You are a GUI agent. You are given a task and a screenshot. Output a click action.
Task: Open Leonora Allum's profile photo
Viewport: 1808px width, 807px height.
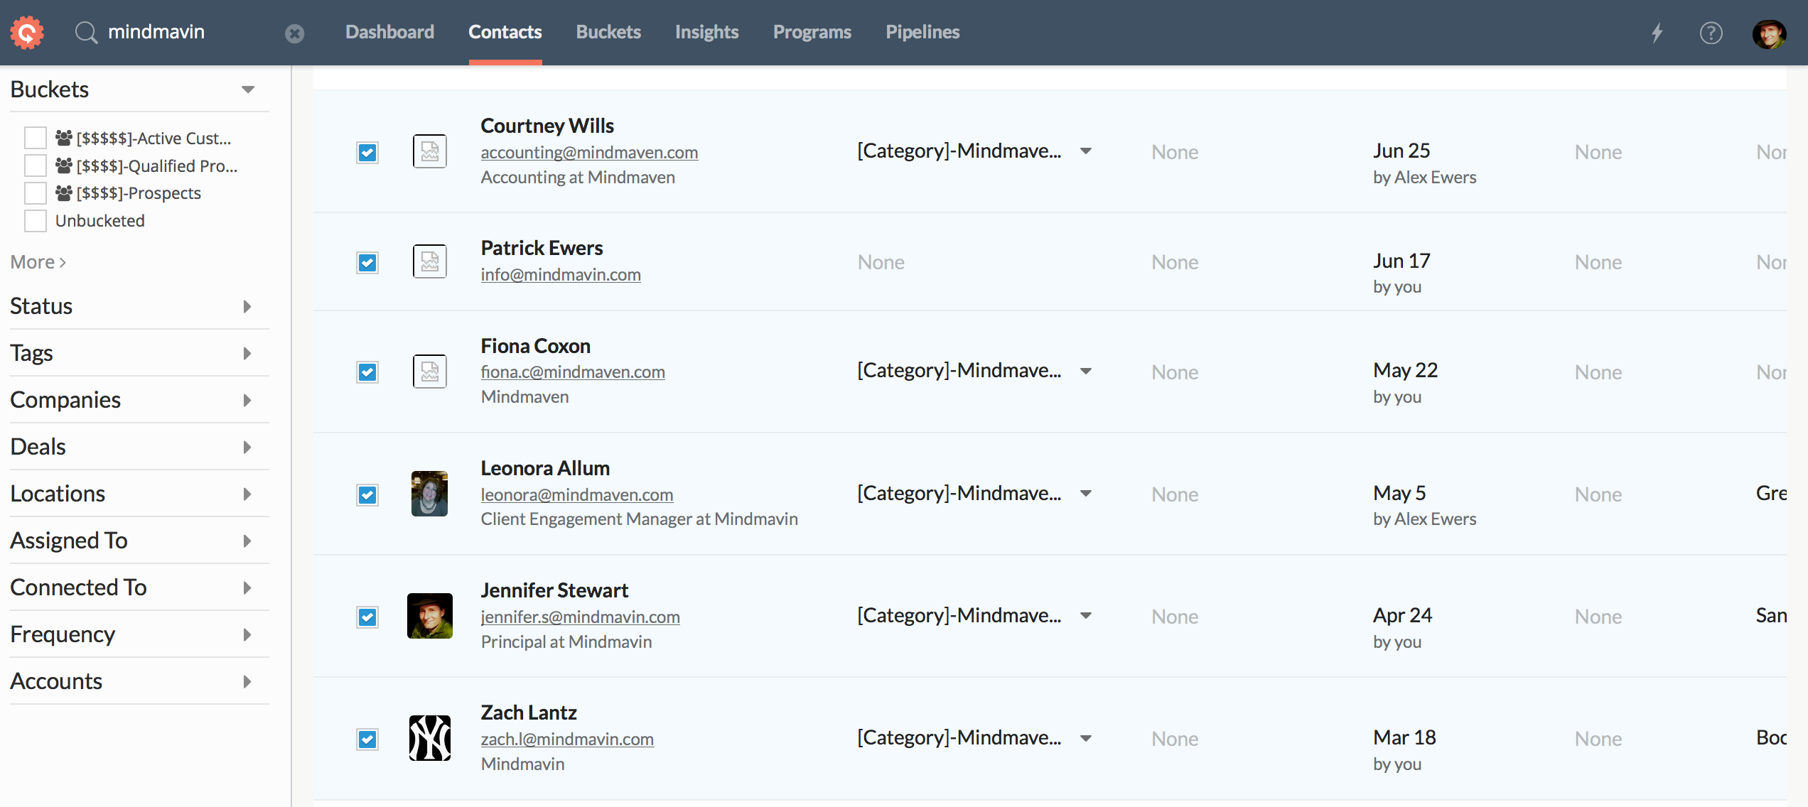click(430, 494)
